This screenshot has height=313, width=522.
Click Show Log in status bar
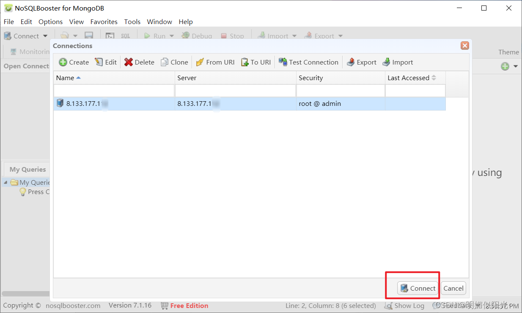404,305
